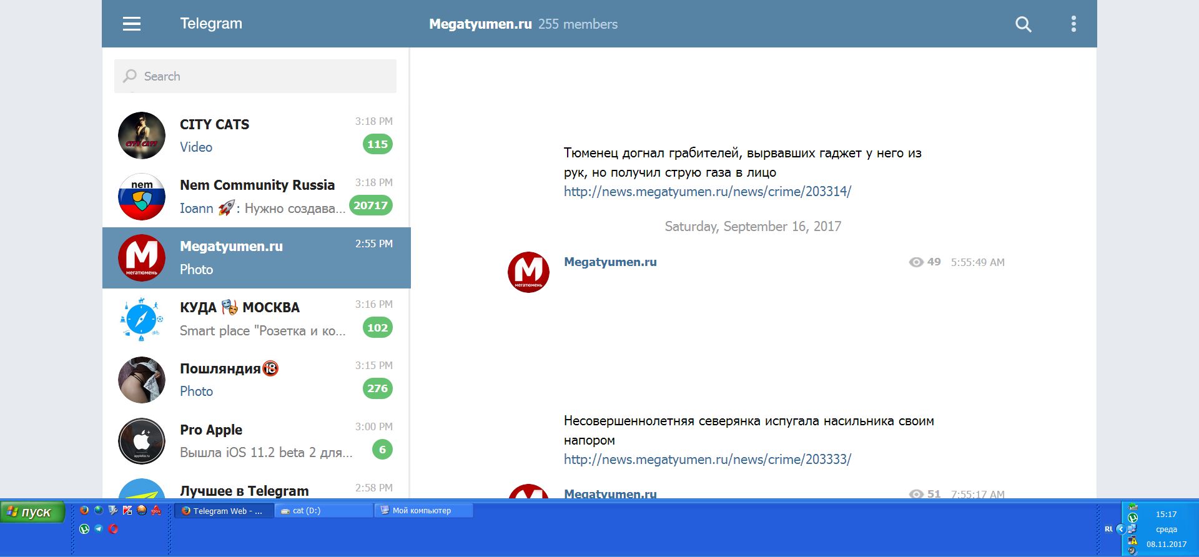Screen dimensions: 1199x557
Task: Click the globe icon in quick launch
Action: 99,510
